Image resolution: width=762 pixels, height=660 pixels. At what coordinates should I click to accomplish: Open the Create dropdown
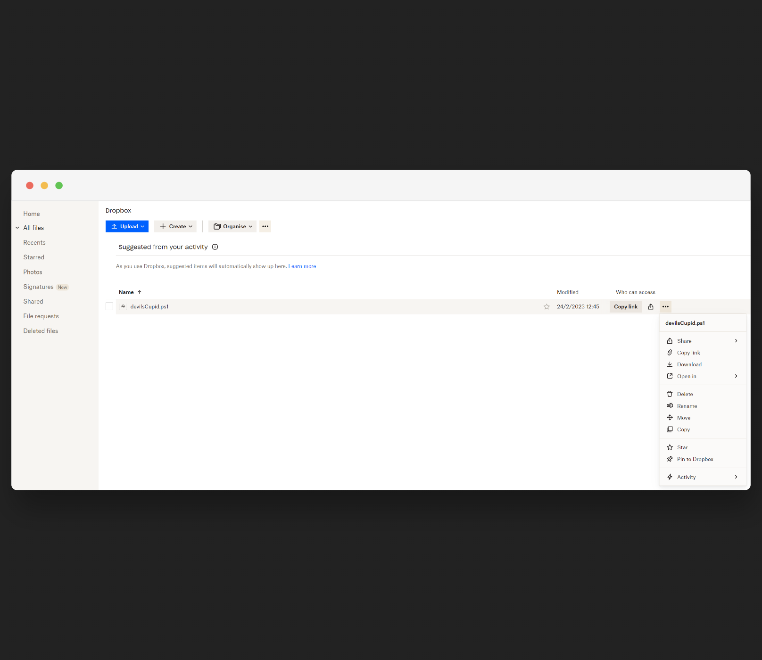[x=175, y=226]
